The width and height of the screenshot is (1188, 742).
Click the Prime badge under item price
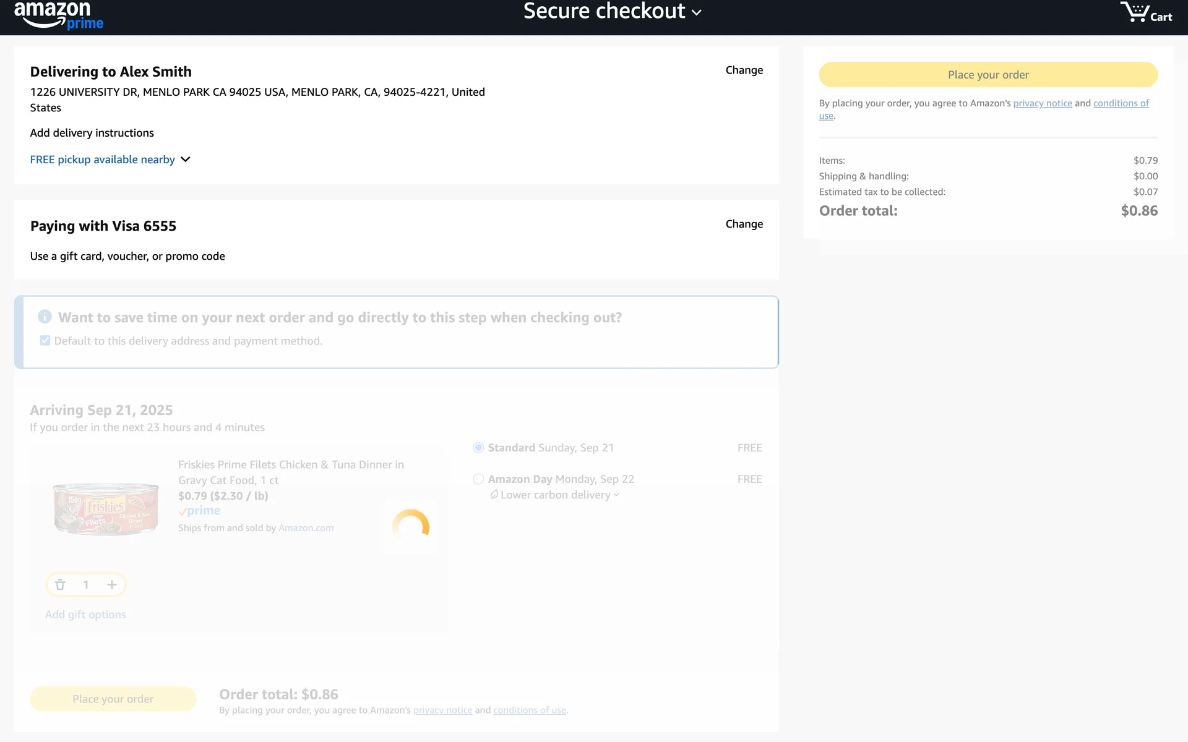click(199, 511)
